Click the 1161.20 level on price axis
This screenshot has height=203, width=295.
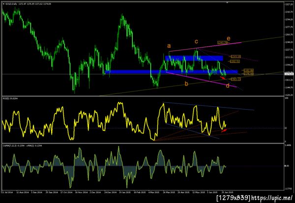pos(289,80)
